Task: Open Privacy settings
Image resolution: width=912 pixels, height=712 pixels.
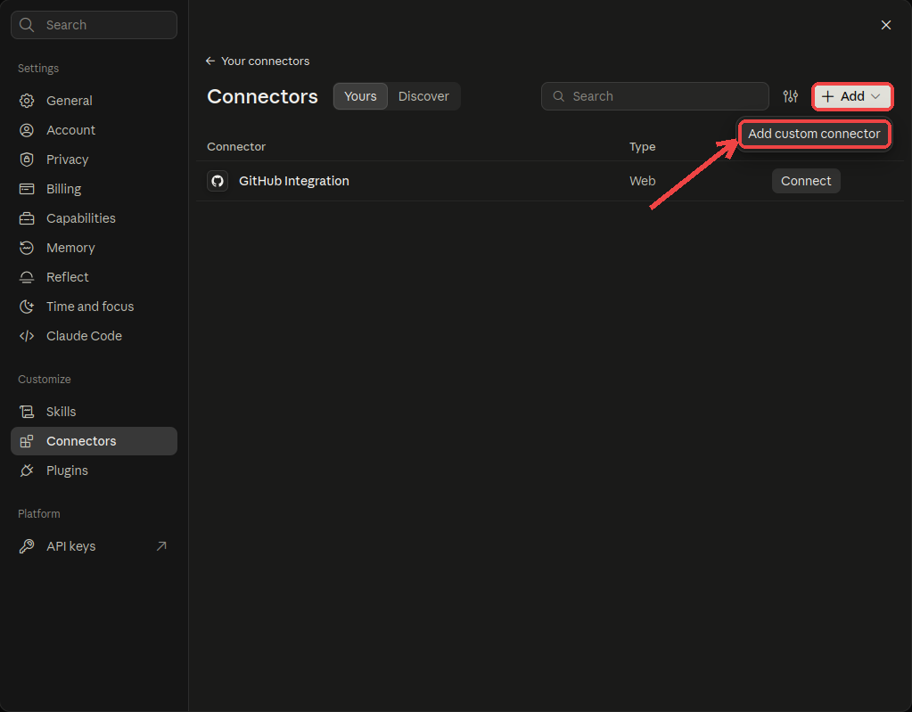Action: click(x=94, y=160)
